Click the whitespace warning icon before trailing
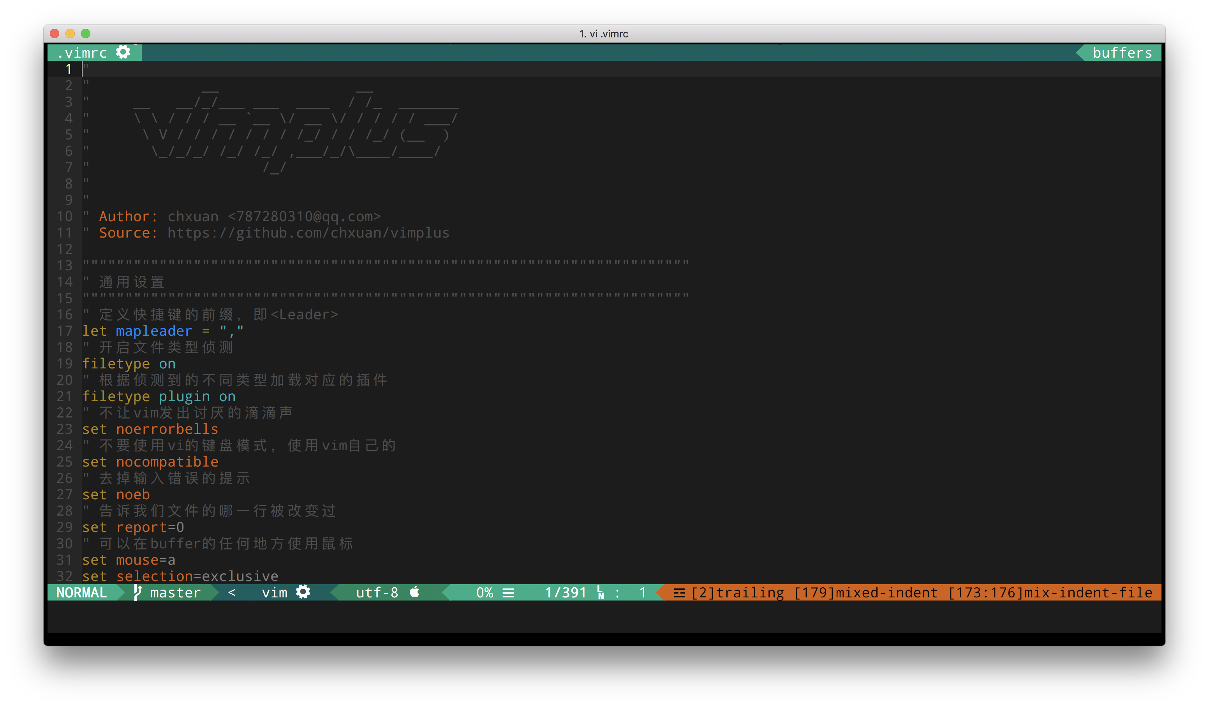 [679, 593]
